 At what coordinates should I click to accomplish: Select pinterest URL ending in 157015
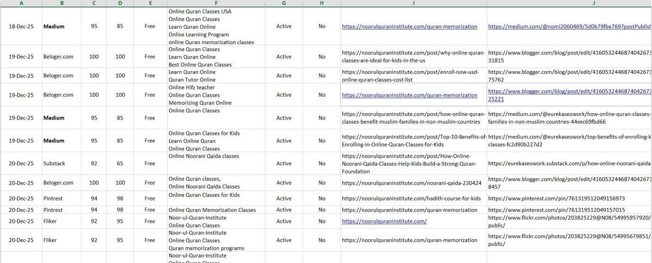[x=569, y=210]
